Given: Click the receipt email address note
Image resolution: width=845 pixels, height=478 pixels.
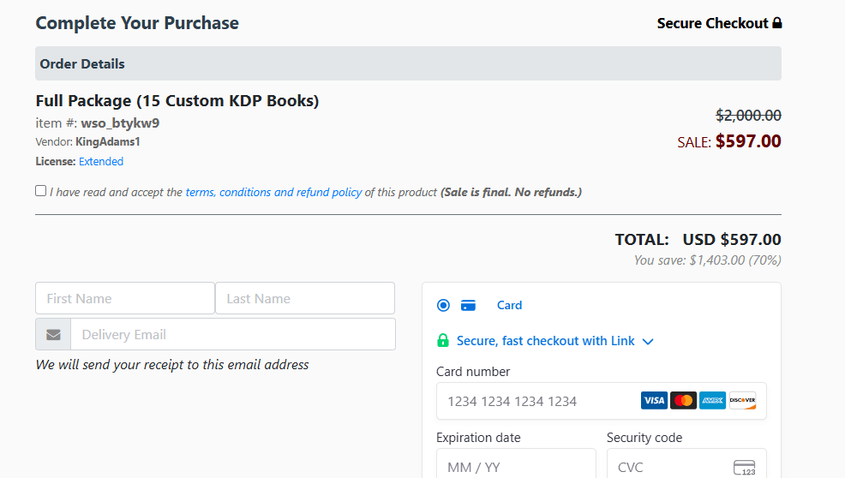Looking at the screenshot, I should point(172,365).
